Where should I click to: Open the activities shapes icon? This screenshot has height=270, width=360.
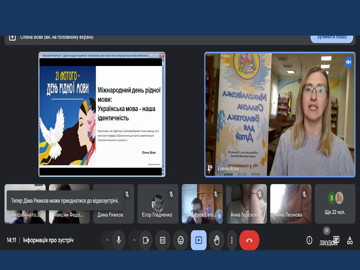pos(349,240)
